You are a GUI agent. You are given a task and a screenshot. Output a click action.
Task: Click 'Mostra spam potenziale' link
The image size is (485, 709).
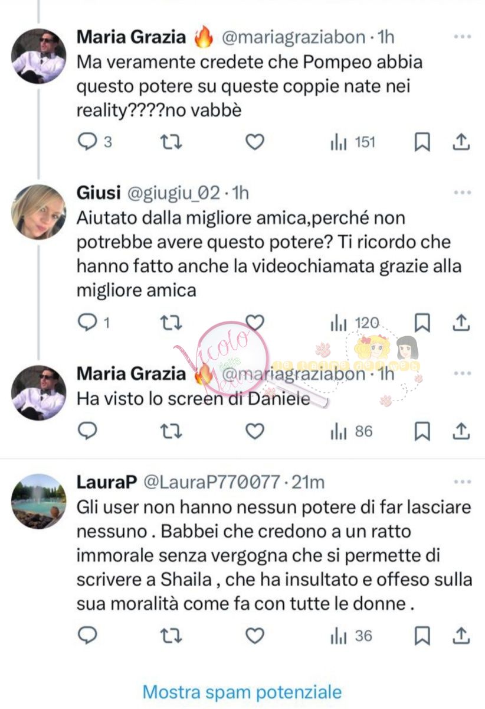242,691
